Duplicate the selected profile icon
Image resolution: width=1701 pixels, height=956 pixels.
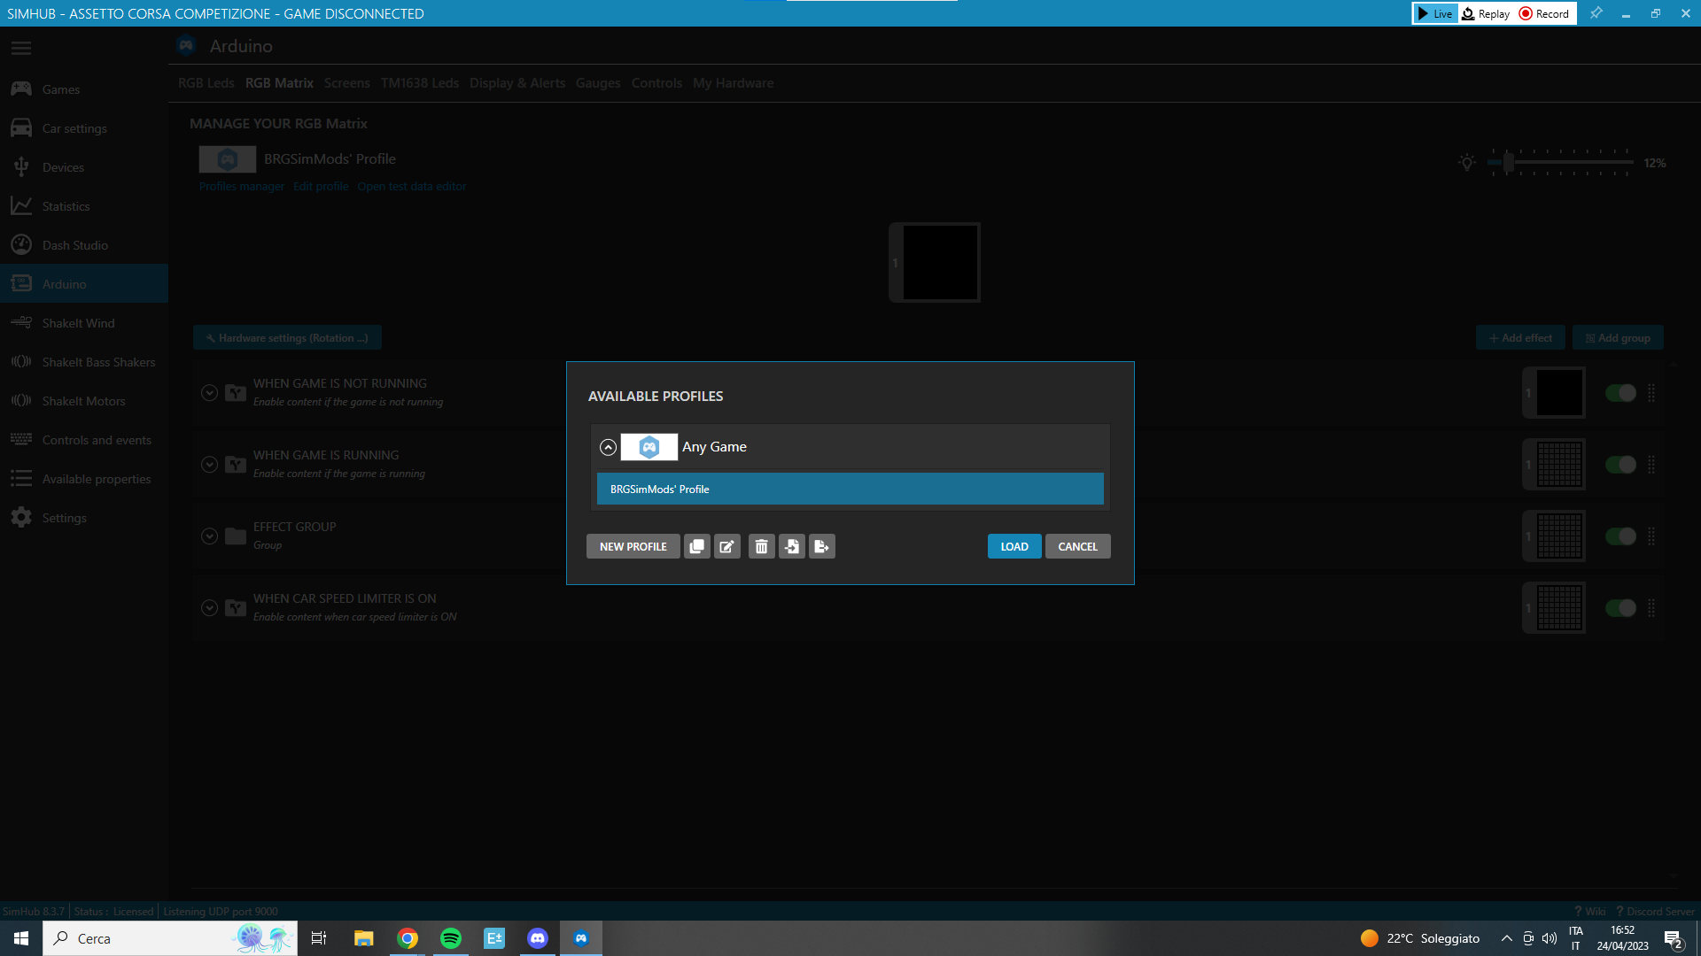click(697, 546)
